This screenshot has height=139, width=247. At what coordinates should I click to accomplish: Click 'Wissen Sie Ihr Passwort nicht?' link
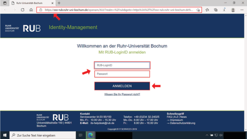click(x=122, y=94)
